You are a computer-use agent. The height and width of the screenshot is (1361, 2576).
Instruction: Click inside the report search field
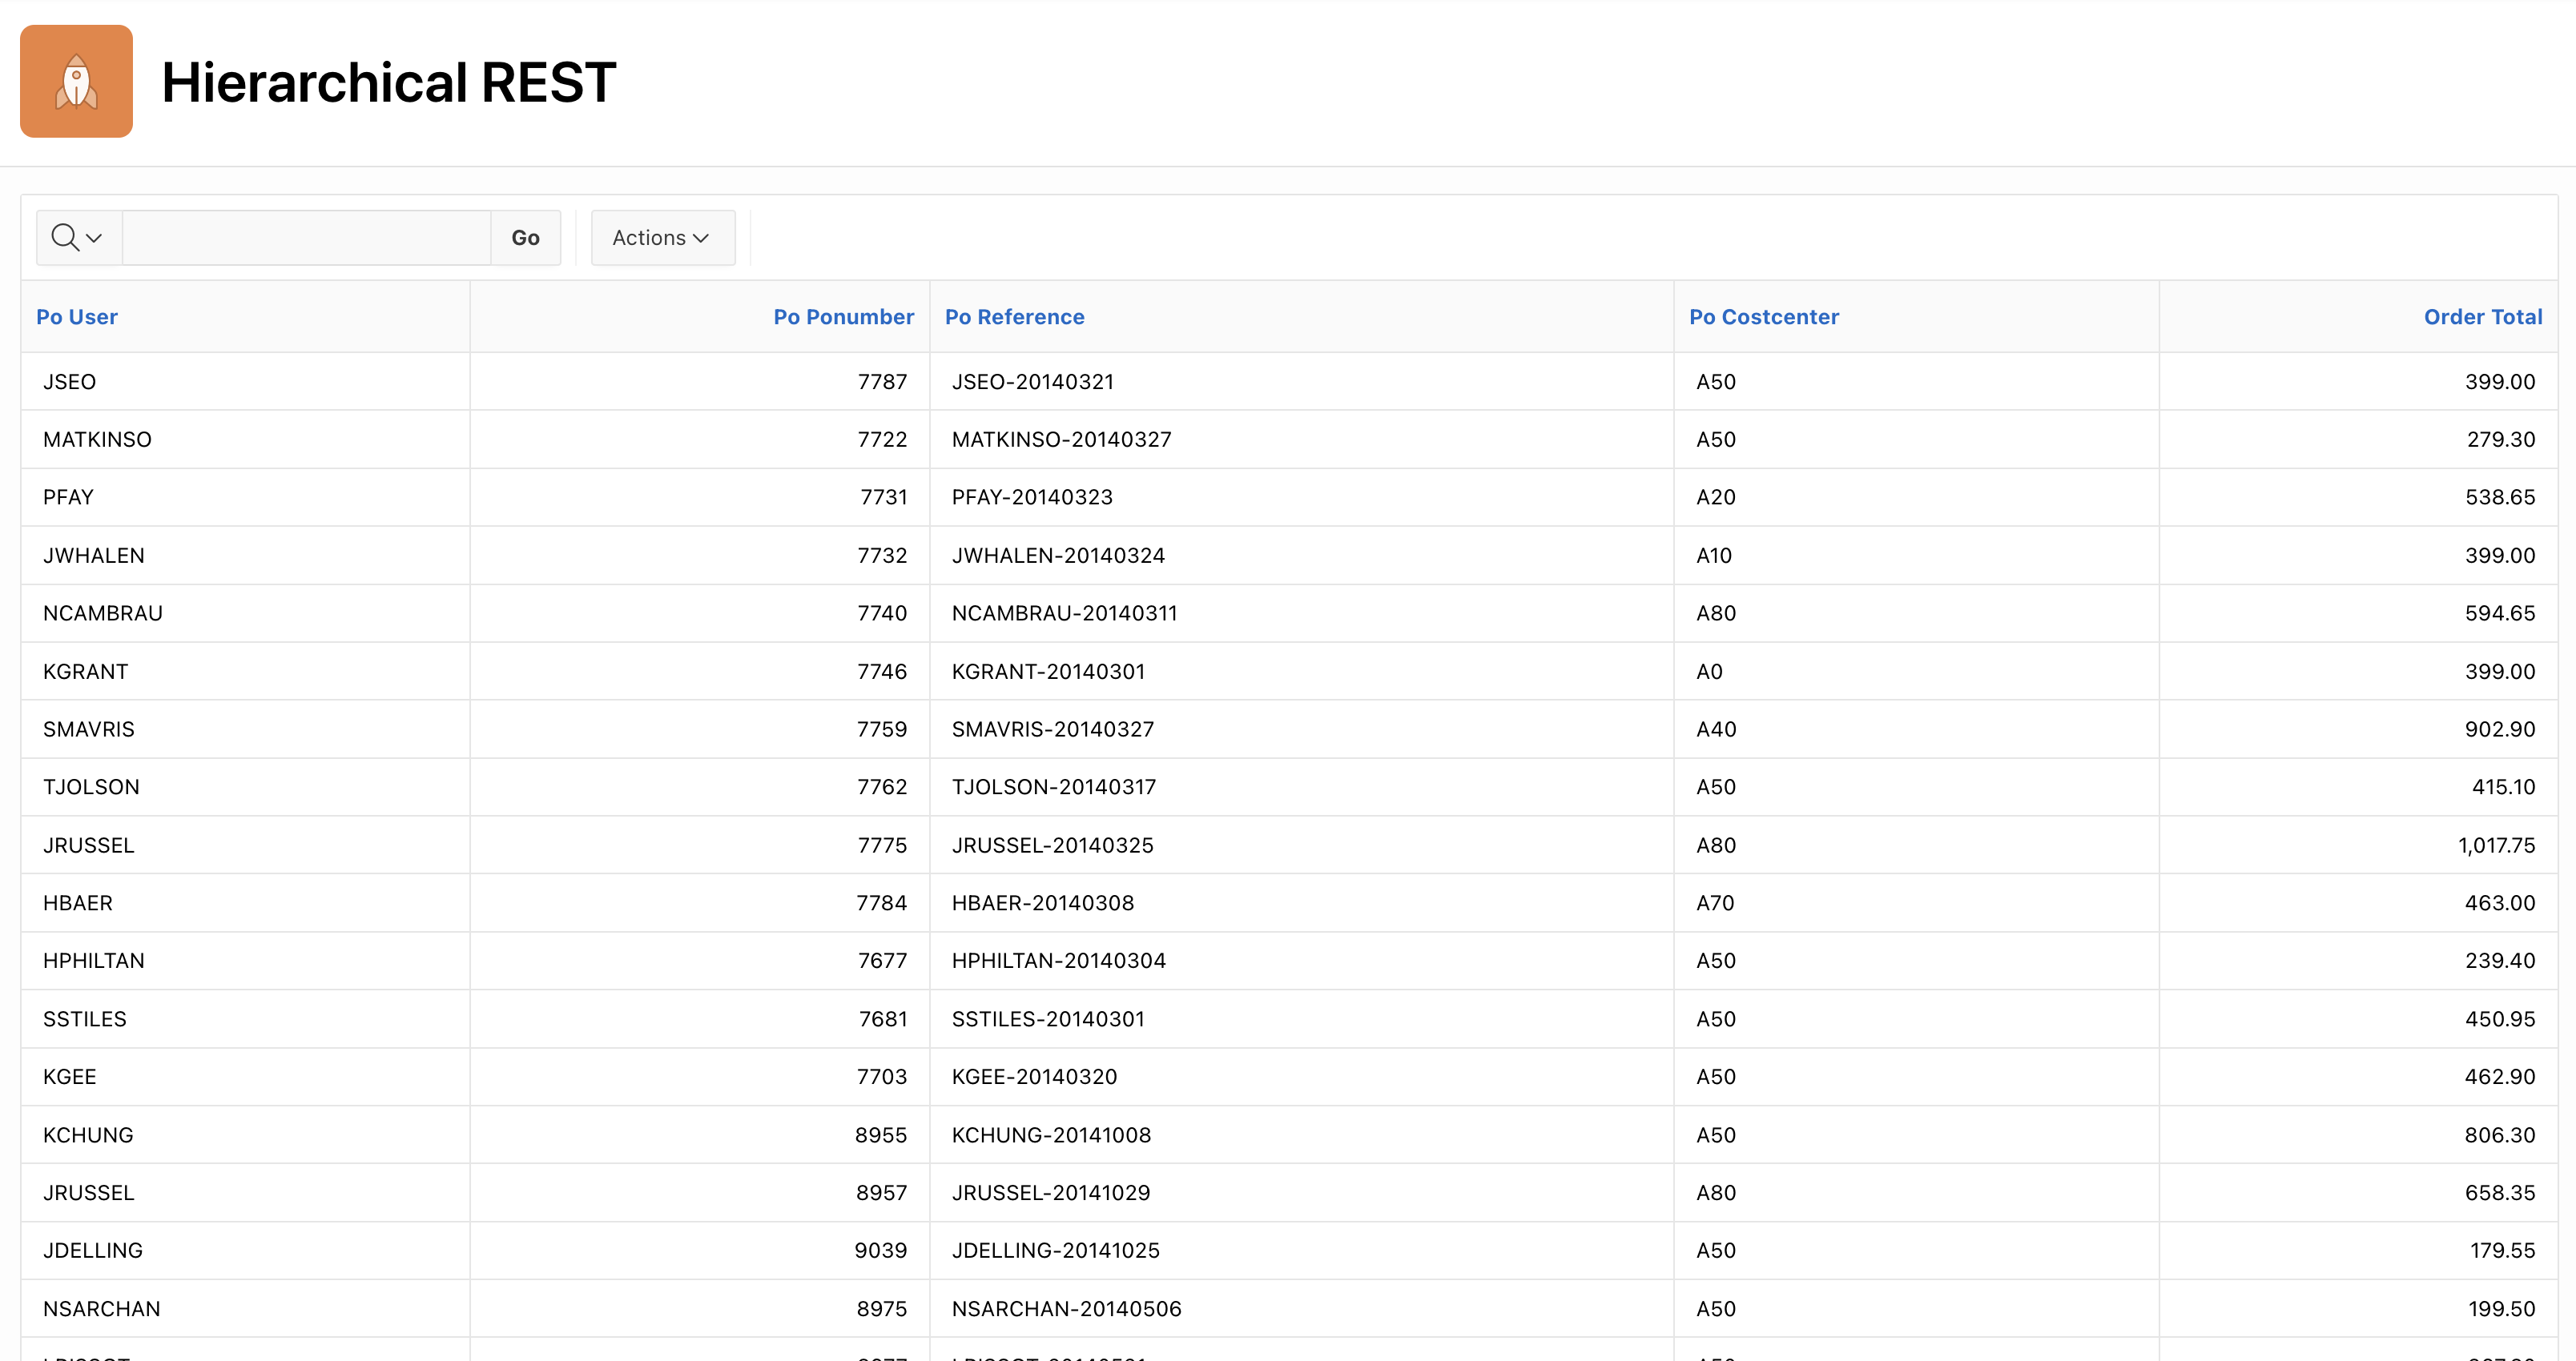(x=306, y=238)
